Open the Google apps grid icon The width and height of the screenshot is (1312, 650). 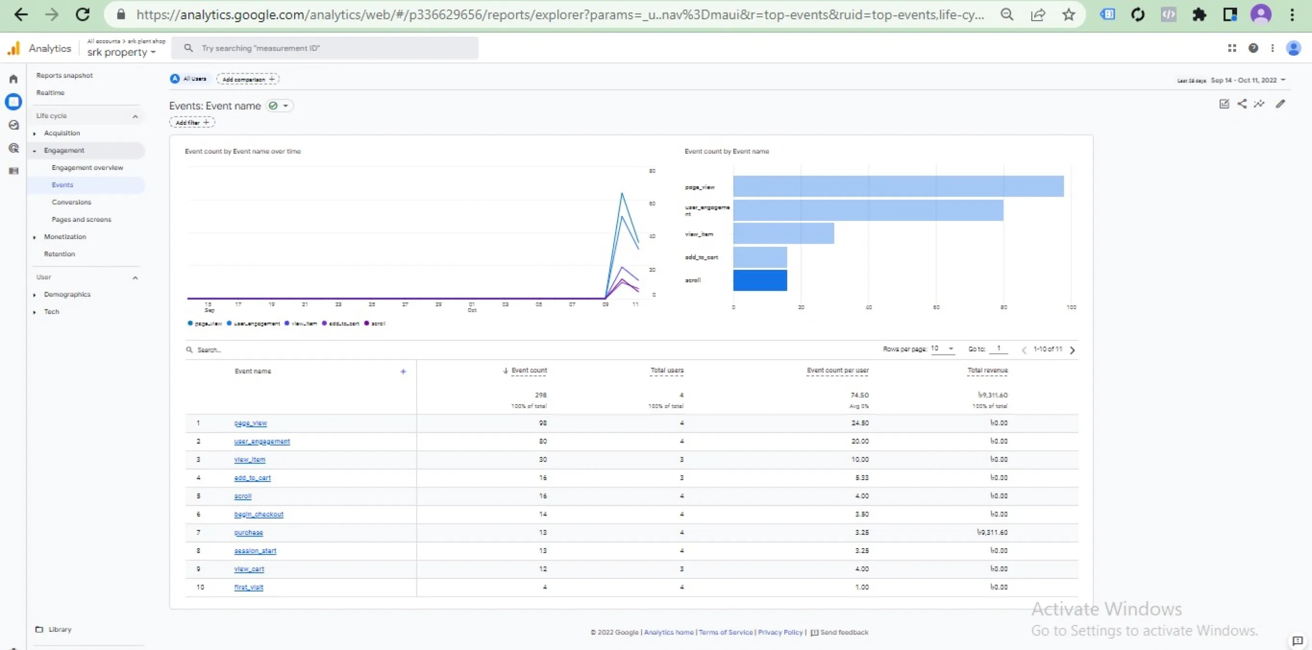click(1232, 48)
